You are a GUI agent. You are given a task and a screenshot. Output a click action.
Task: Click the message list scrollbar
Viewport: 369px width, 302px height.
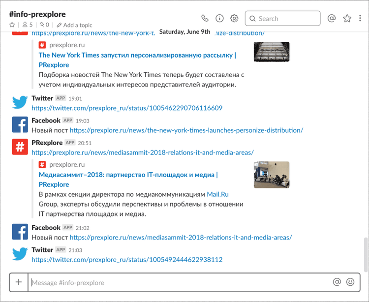coord(366,254)
